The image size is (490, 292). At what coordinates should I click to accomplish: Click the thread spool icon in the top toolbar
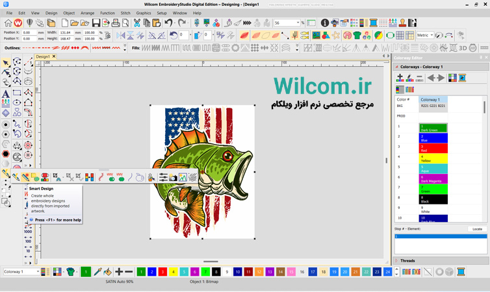(374, 23)
